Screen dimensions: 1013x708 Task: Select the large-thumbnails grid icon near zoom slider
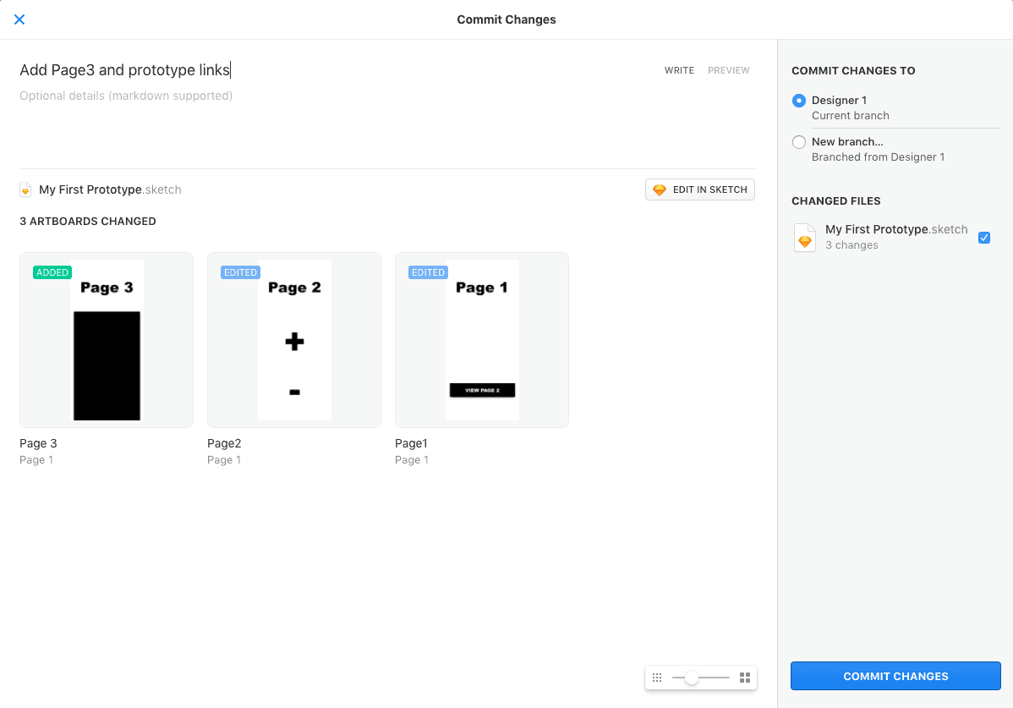click(x=744, y=677)
